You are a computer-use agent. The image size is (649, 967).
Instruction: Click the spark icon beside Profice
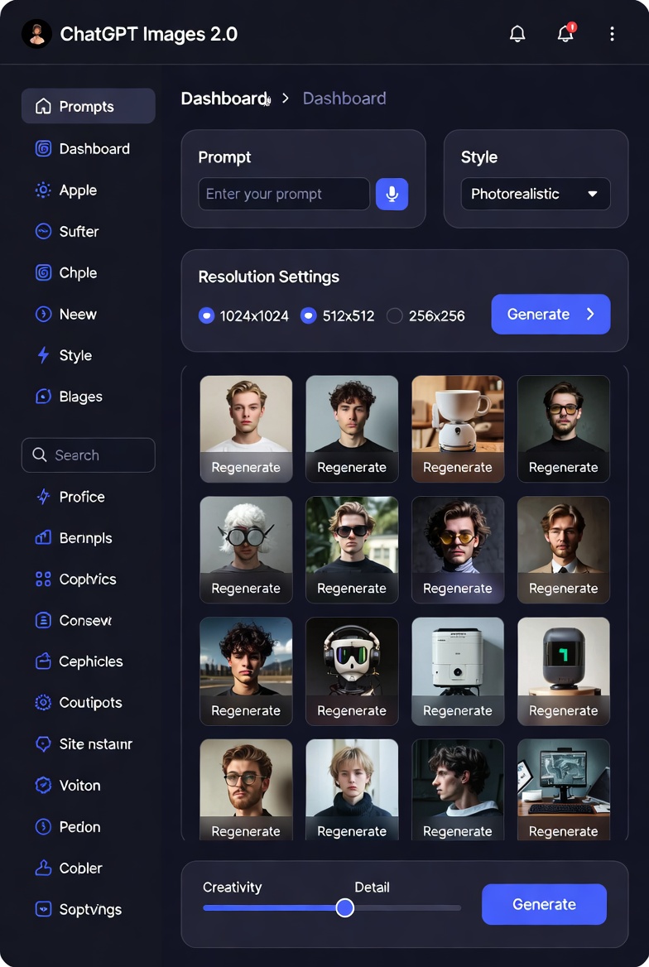pyautogui.click(x=43, y=497)
